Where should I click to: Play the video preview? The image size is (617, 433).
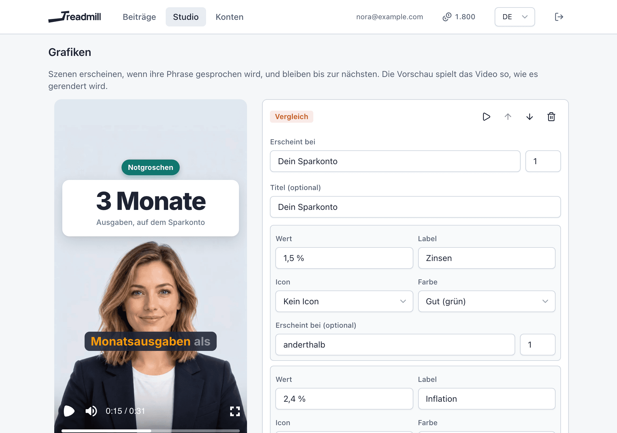[x=69, y=411]
